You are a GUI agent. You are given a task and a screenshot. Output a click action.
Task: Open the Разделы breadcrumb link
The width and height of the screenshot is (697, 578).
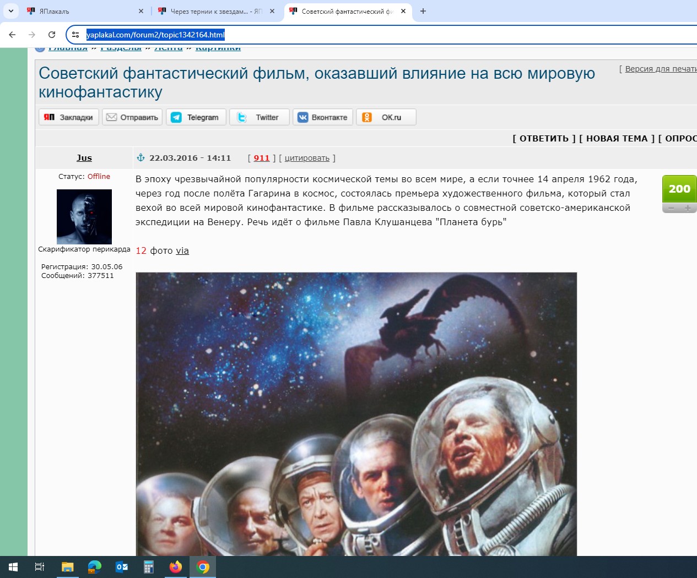coord(121,48)
